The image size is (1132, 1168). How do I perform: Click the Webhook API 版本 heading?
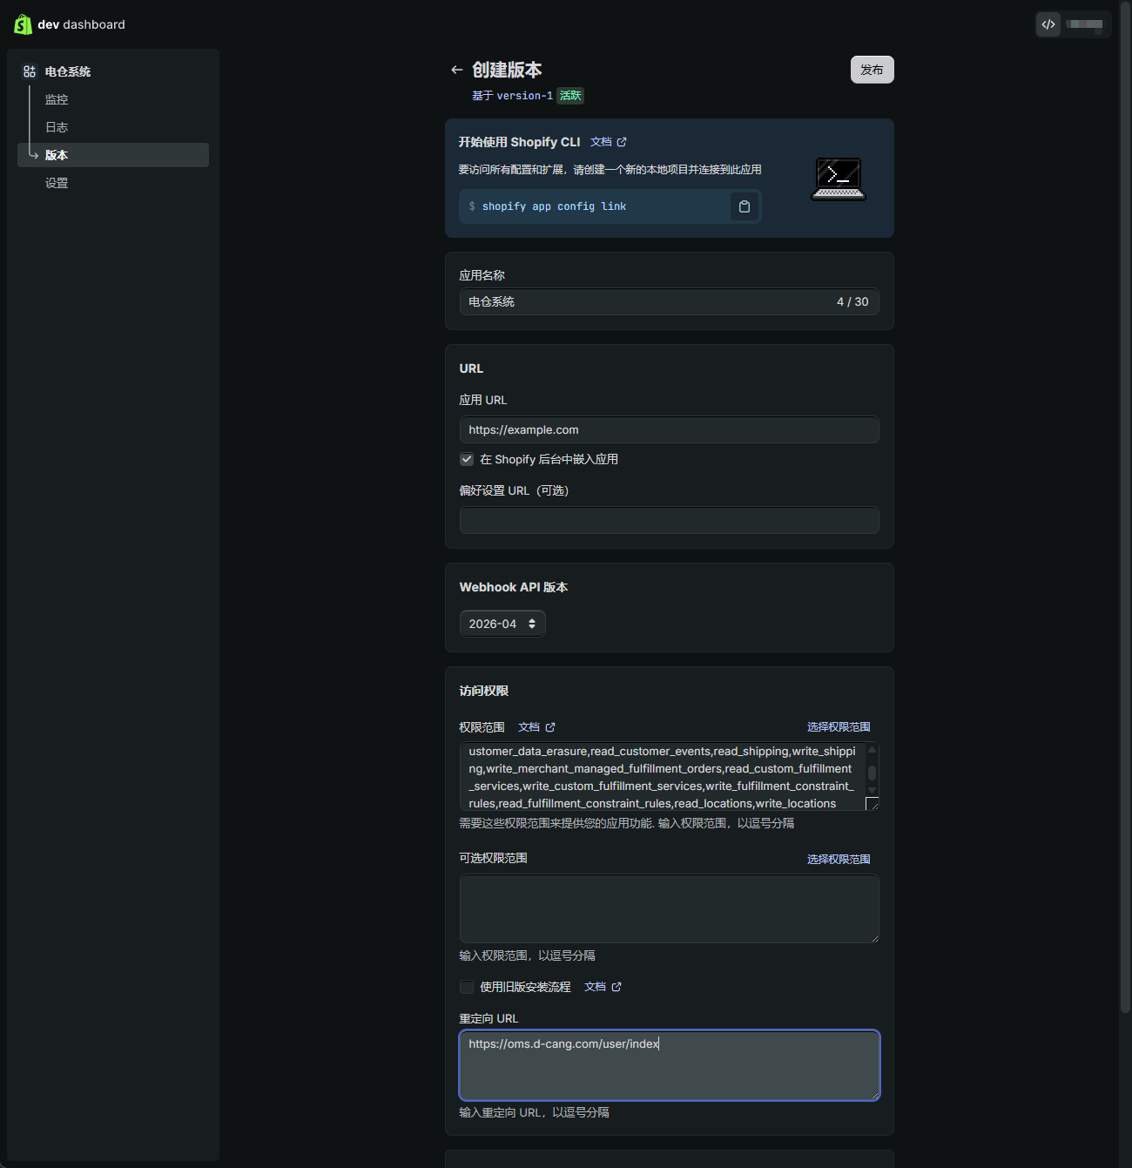pyautogui.click(x=514, y=587)
